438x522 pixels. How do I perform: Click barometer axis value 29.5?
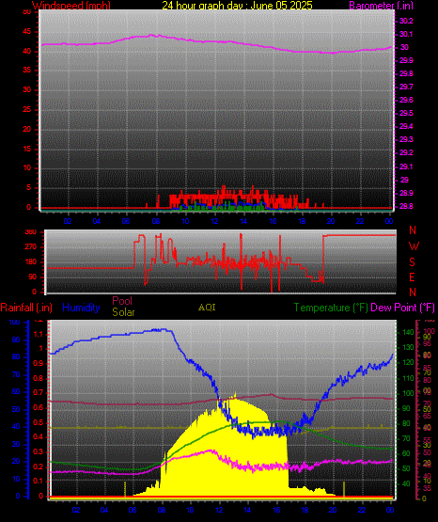click(406, 113)
